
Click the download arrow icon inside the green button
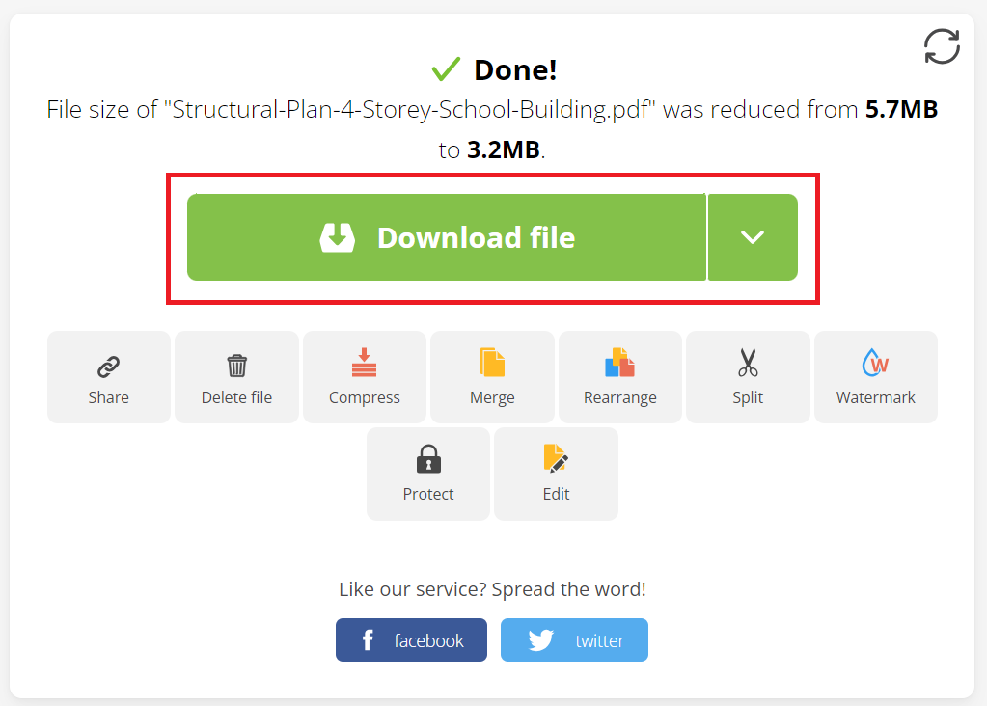pyautogui.click(x=337, y=236)
